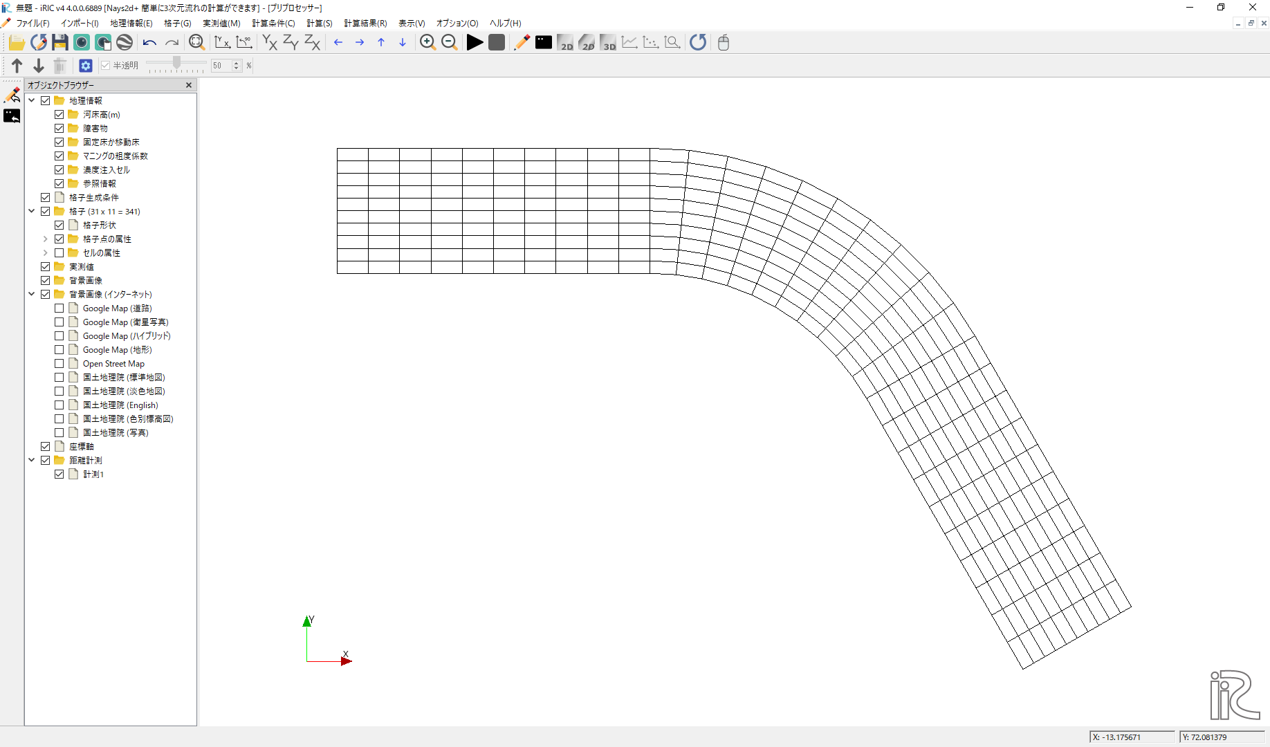This screenshot has width=1270, height=747.
Task: Click the blue gear property icon
Action: 86,66
